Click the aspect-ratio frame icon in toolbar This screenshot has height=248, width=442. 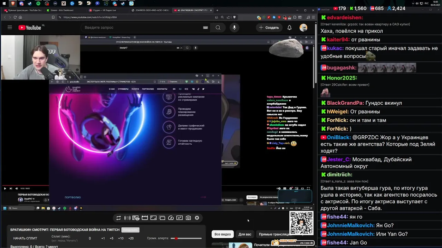tap(153, 218)
